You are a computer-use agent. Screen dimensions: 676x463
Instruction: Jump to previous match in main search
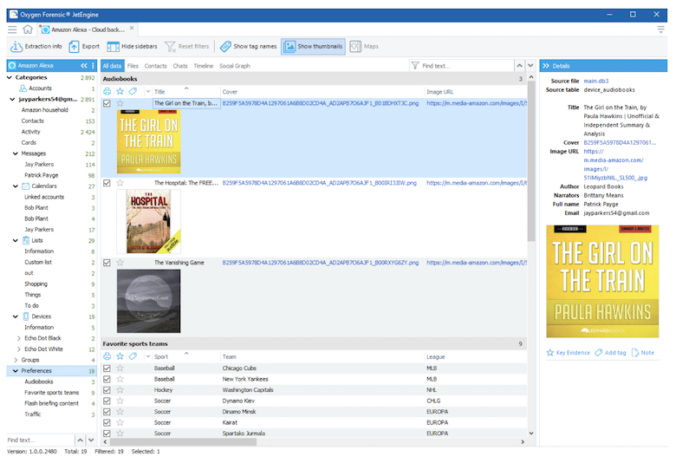(519, 66)
